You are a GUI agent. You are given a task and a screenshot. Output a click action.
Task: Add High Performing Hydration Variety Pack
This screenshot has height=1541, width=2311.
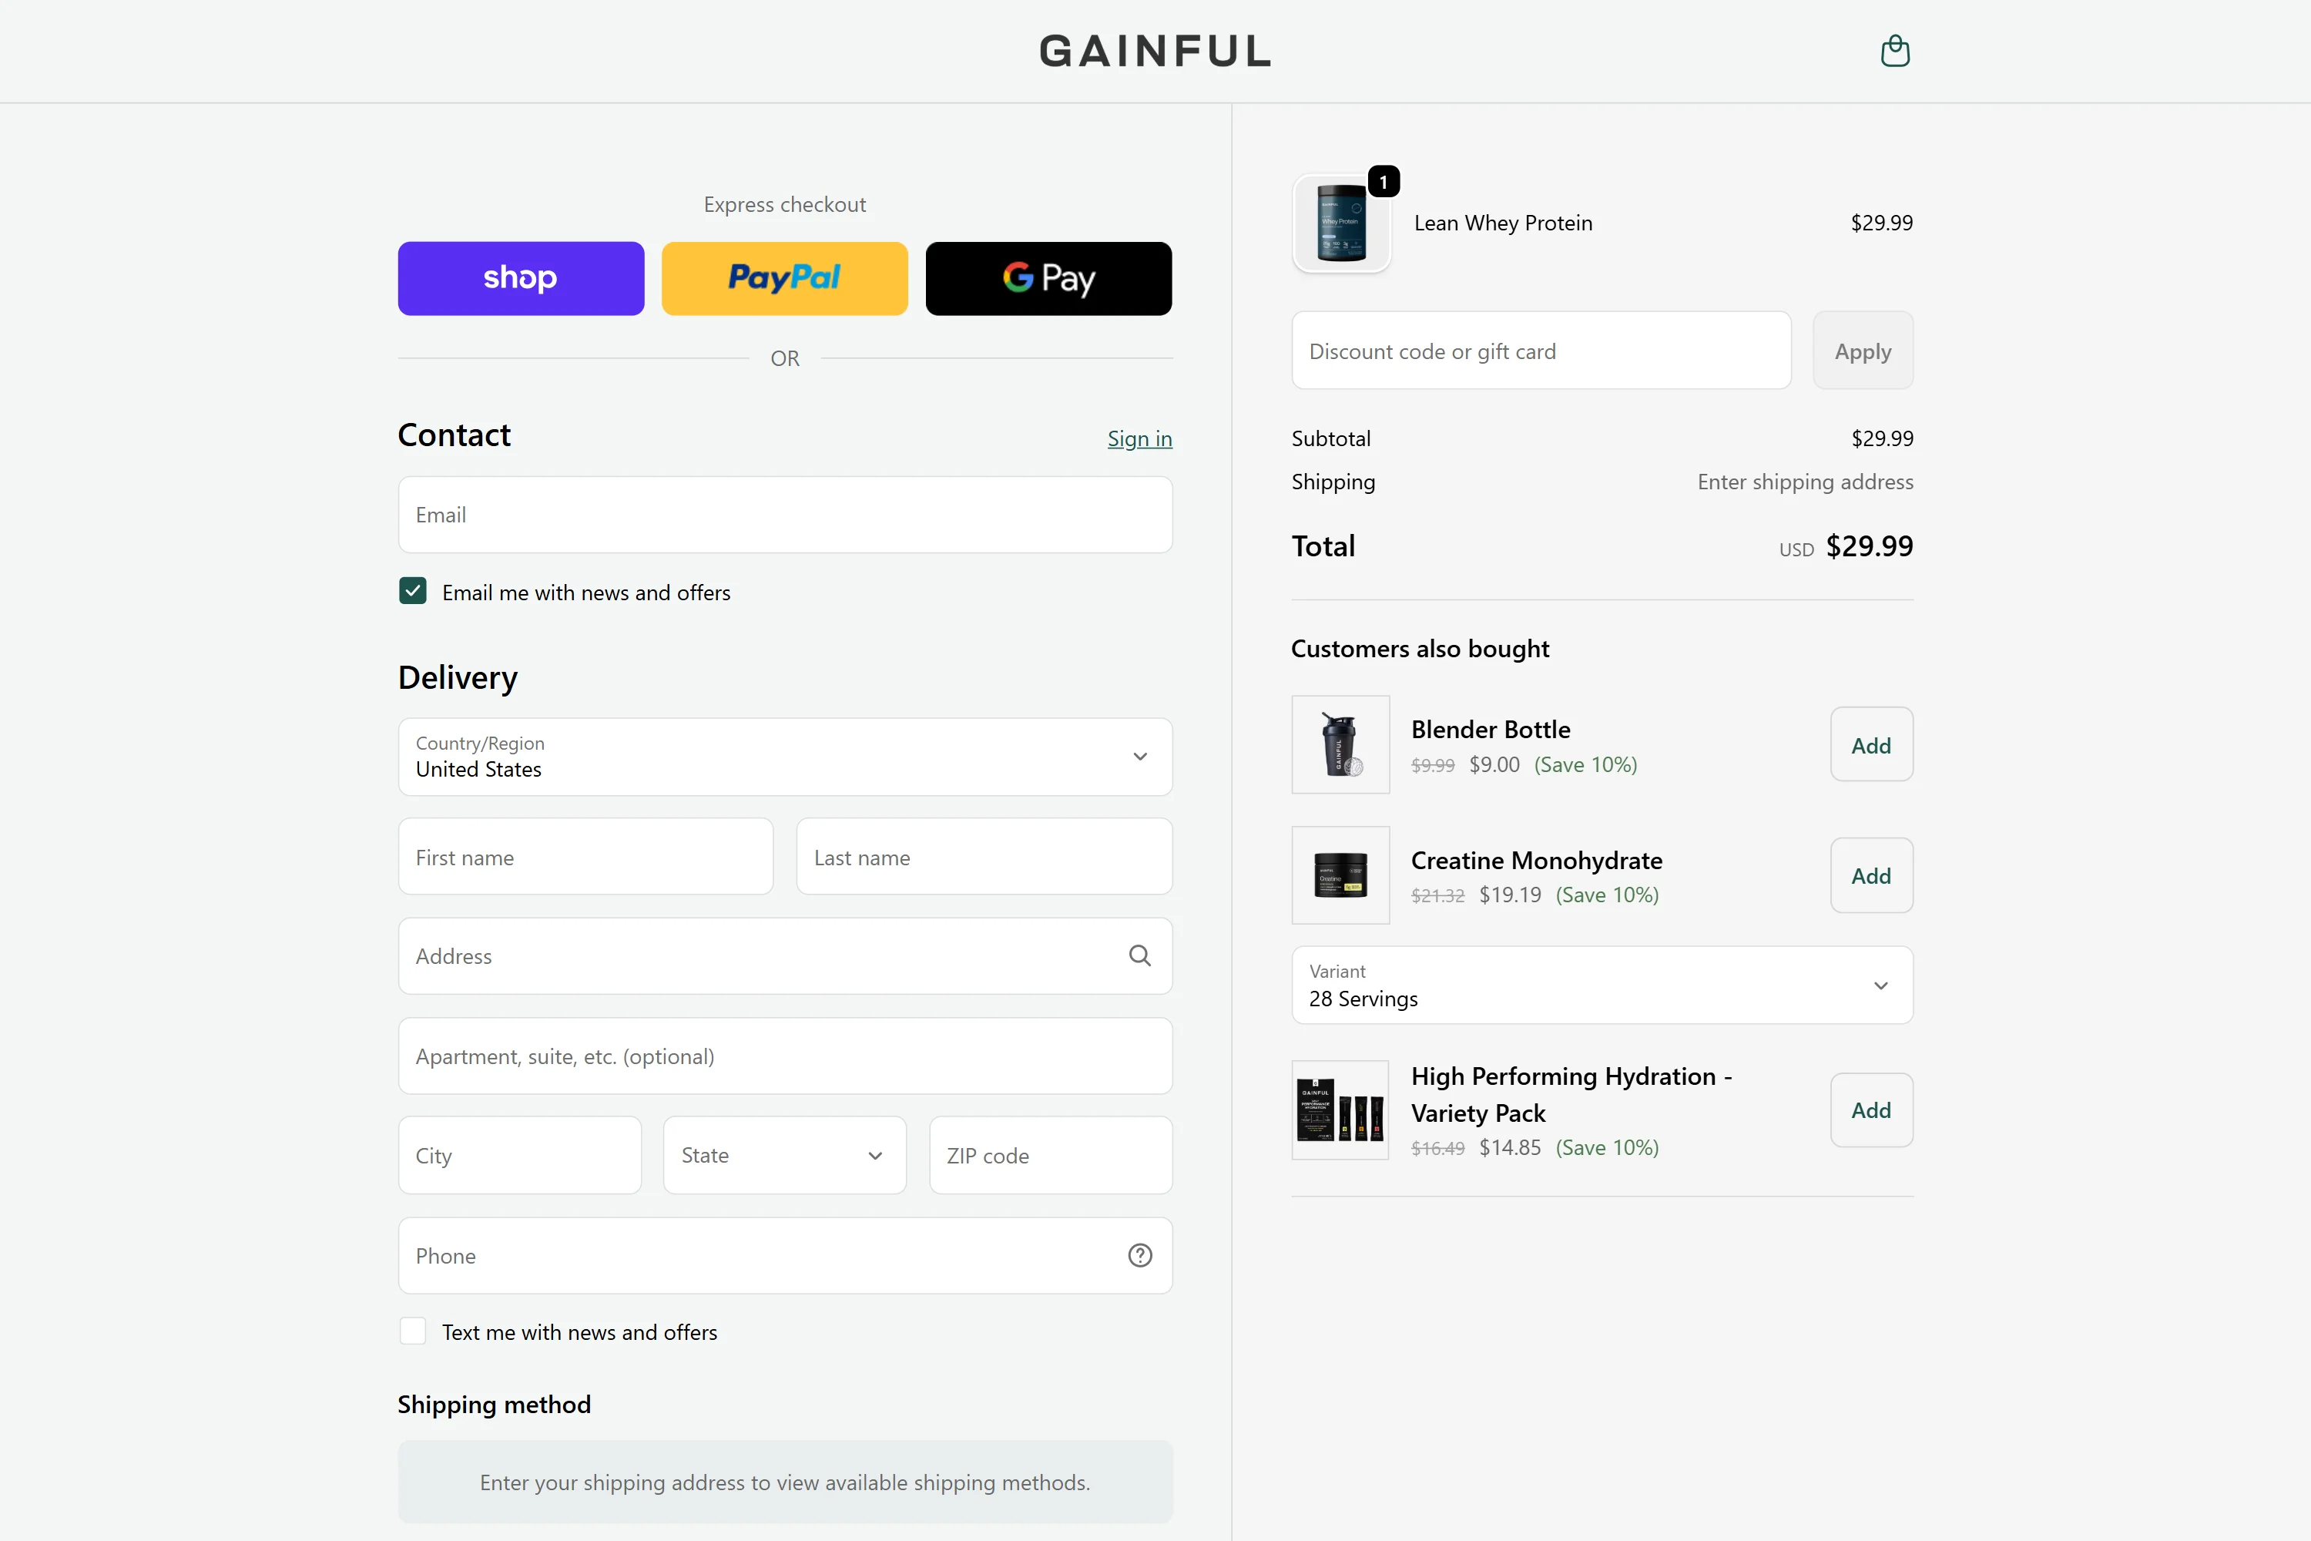(x=1871, y=1110)
